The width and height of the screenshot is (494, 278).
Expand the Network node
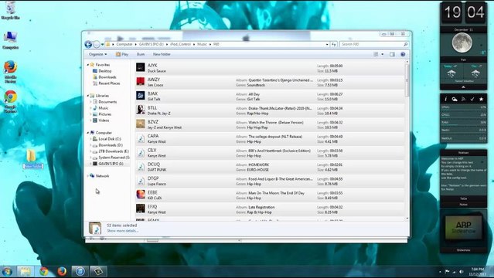(88, 175)
